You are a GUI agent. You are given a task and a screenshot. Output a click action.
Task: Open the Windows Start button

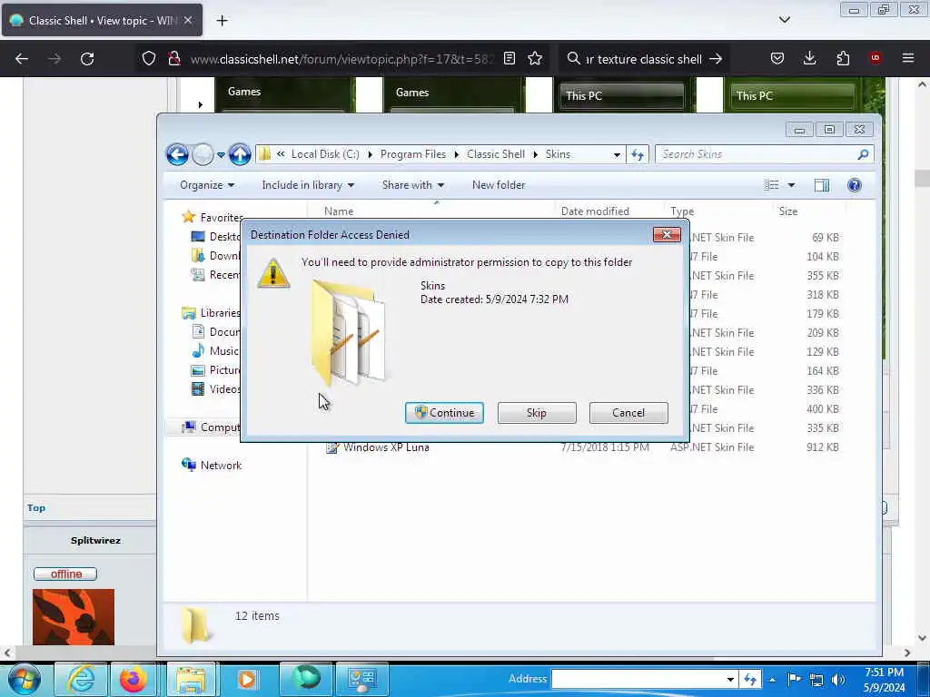coord(25,679)
